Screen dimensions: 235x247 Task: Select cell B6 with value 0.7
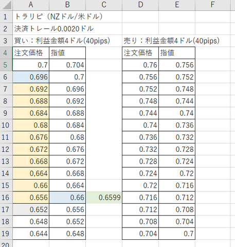(x=67, y=77)
